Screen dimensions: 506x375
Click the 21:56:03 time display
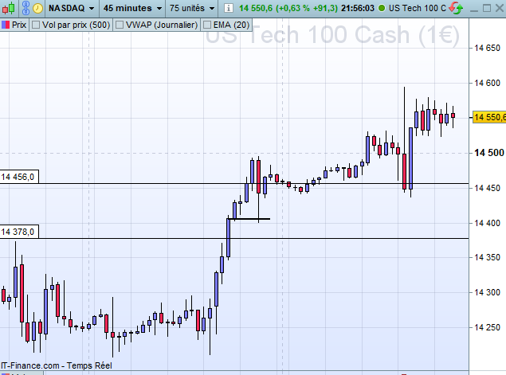coord(358,8)
